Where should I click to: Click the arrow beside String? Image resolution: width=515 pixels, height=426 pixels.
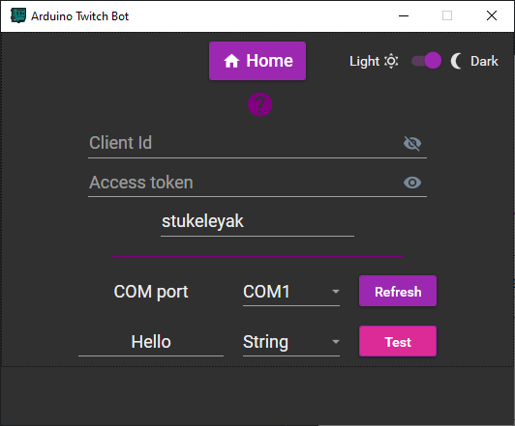[335, 341]
